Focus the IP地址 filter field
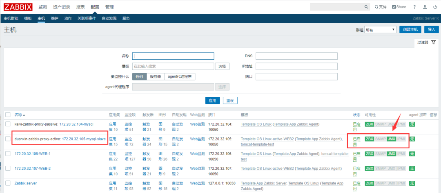 (296, 66)
